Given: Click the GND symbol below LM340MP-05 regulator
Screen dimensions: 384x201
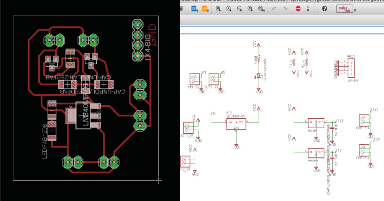Looking at the screenshot, I should (x=237, y=147).
